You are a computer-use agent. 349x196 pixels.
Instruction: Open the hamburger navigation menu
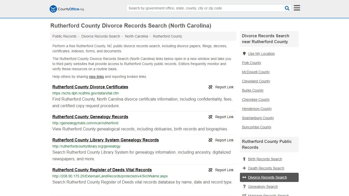[297, 8]
